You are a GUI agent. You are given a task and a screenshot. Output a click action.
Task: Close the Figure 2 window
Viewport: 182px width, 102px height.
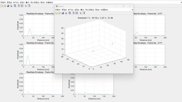click(130, 6)
